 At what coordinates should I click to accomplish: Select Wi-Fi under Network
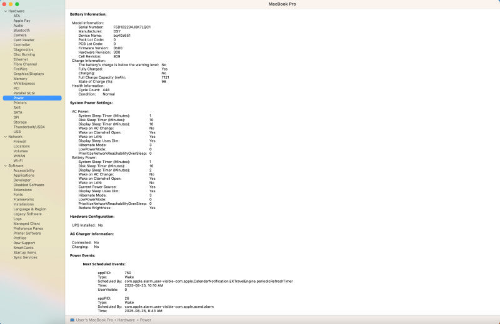tap(18, 161)
